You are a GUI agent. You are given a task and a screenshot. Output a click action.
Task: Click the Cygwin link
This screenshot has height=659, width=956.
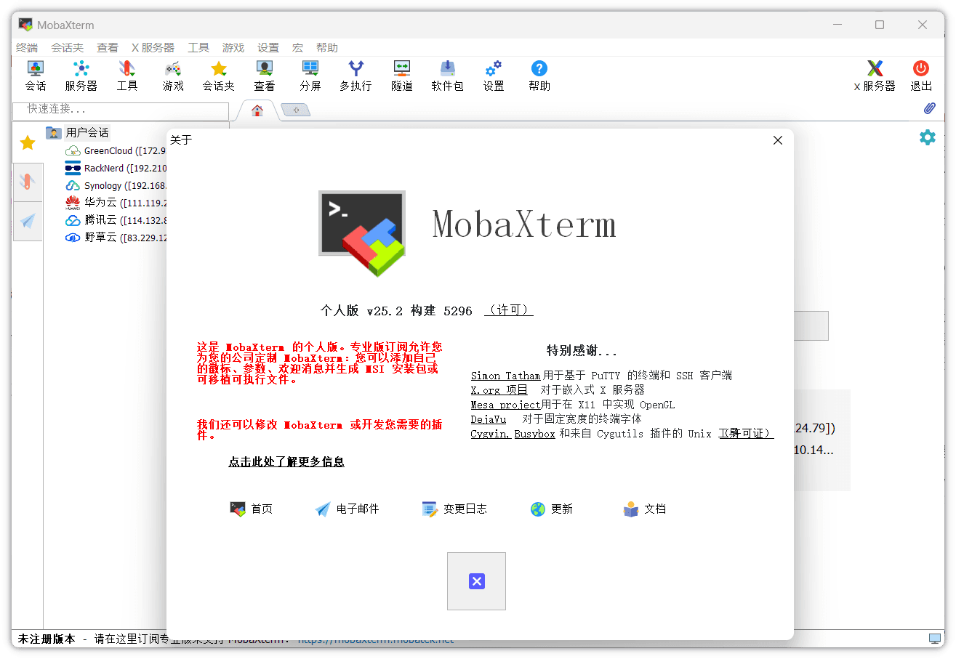(491, 434)
